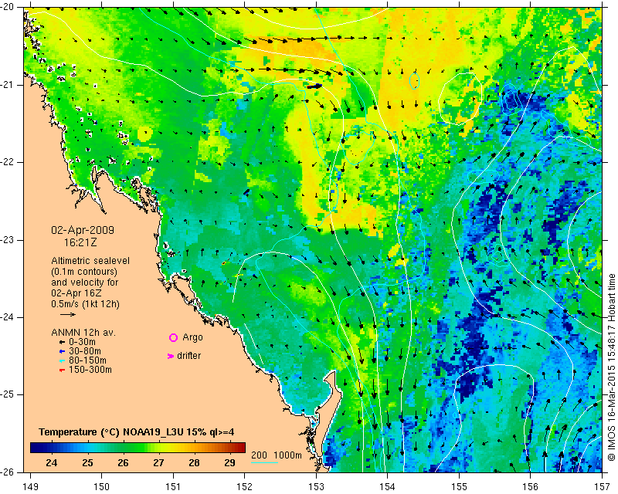618x494 pixels.
Task: Click the '150-300m' depth label
Action: [90, 370]
